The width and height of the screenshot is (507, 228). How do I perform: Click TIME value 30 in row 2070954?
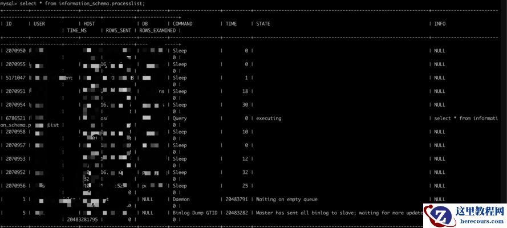[245, 105]
